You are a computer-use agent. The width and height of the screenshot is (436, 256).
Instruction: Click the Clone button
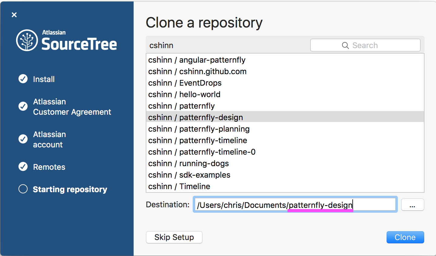point(405,237)
